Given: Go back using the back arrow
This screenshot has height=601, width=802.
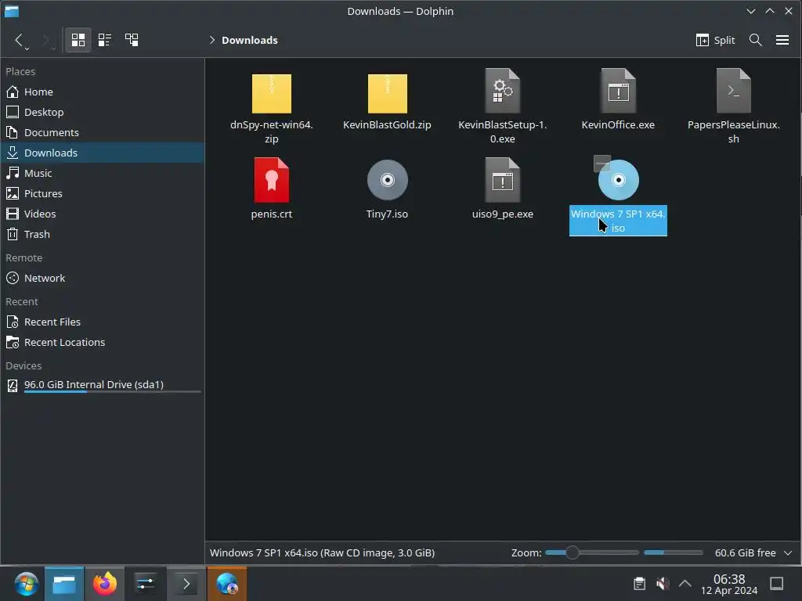Looking at the screenshot, I should (19, 40).
